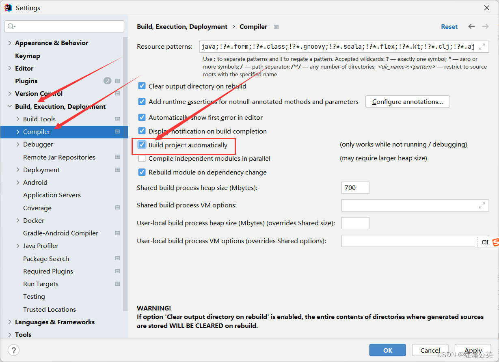Click User-local build process heap size field
The image size is (499, 362).
click(x=355, y=223)
